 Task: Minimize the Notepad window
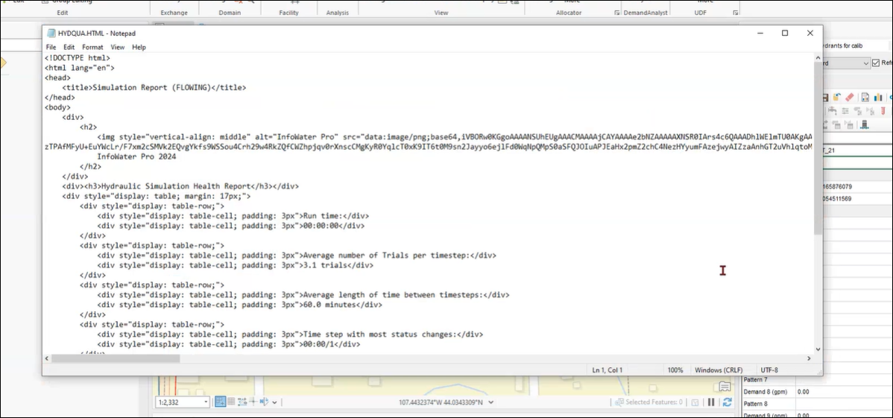click(760, 33)
